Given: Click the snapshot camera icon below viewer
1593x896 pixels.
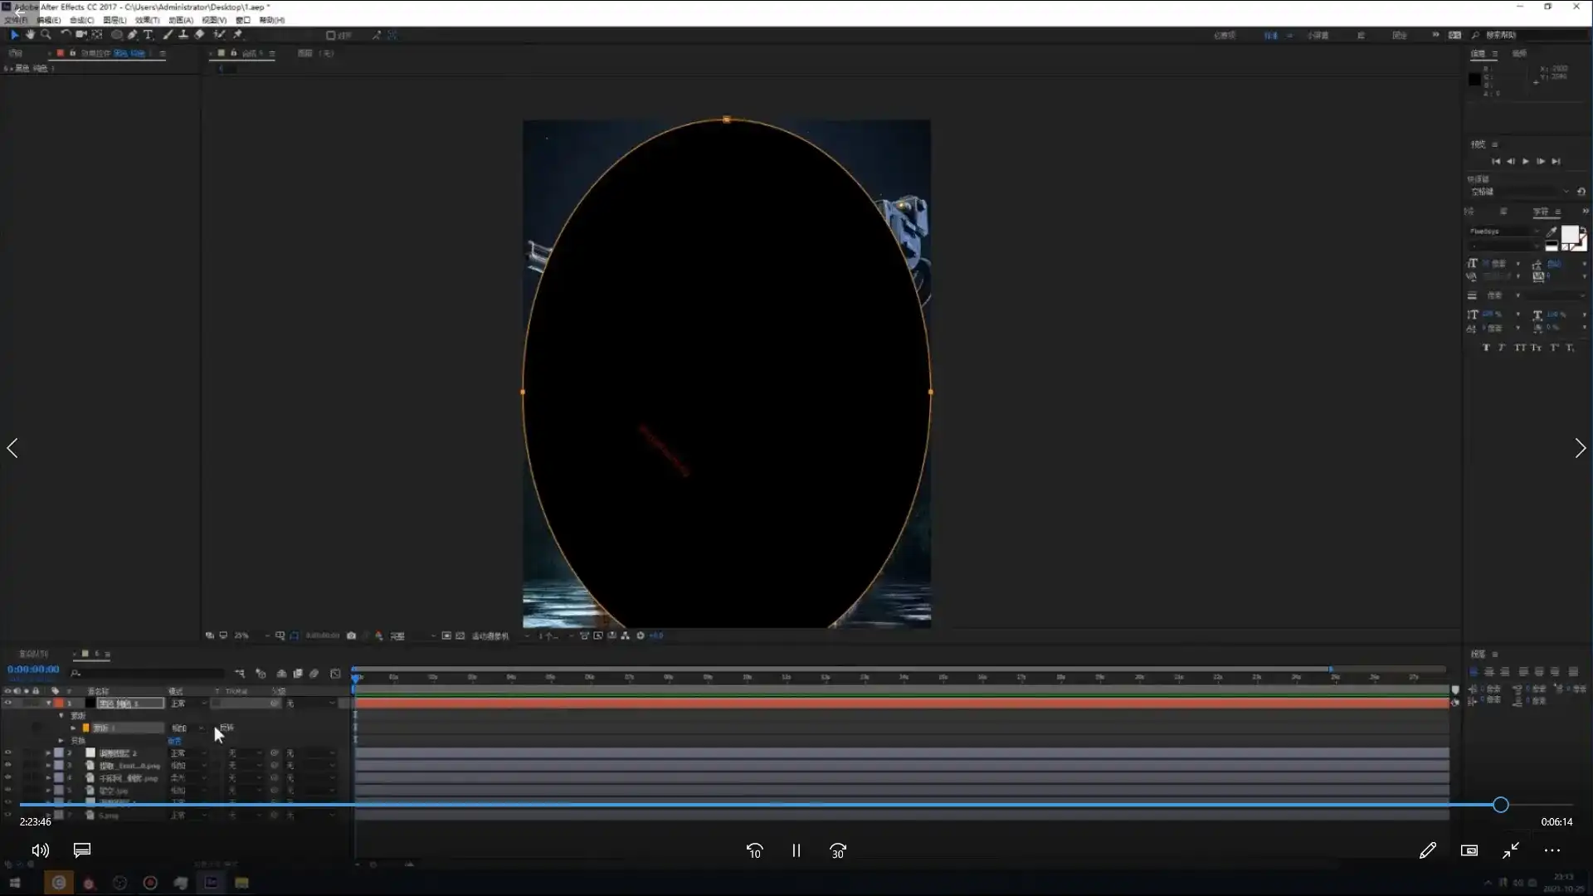Looking at the screenshot, I should point(351,635).
